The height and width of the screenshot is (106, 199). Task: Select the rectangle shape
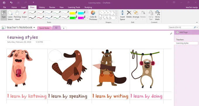tap(104, 15)
